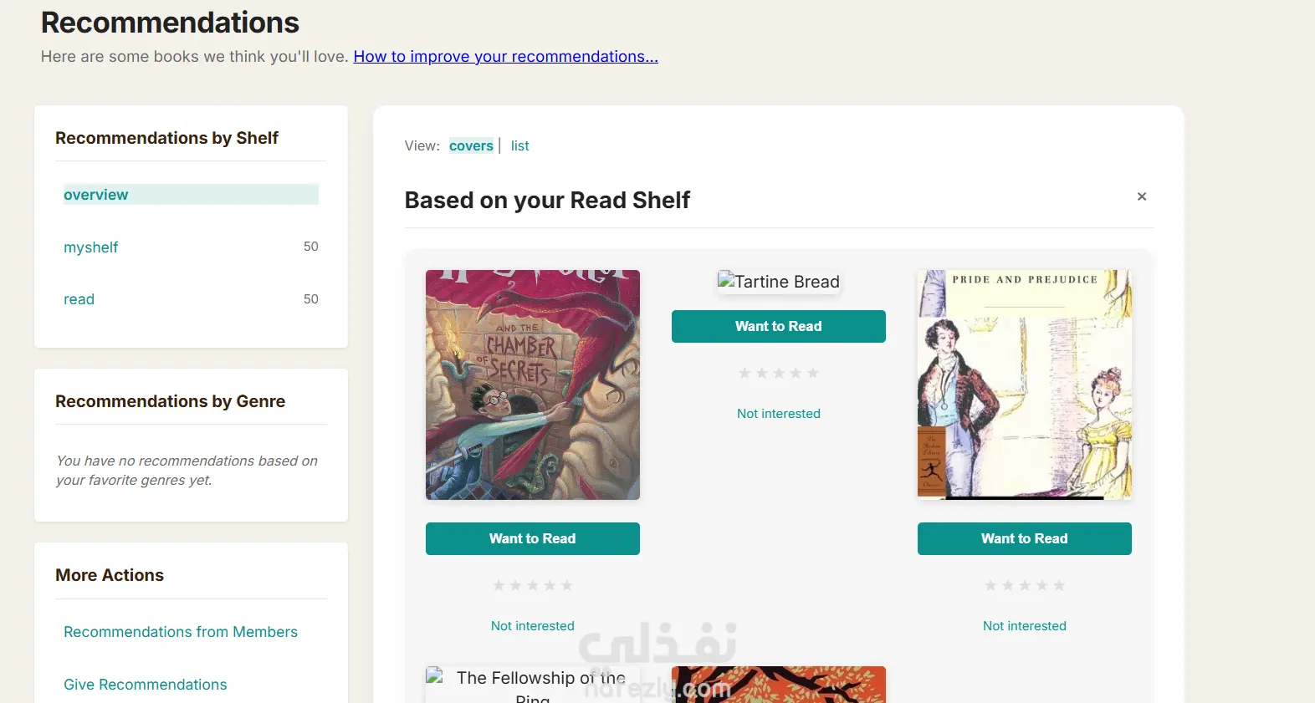Give Chamber of Secrets a one-star rating
The width and height of the screenshot is (1315, 703).
[499, 586]
